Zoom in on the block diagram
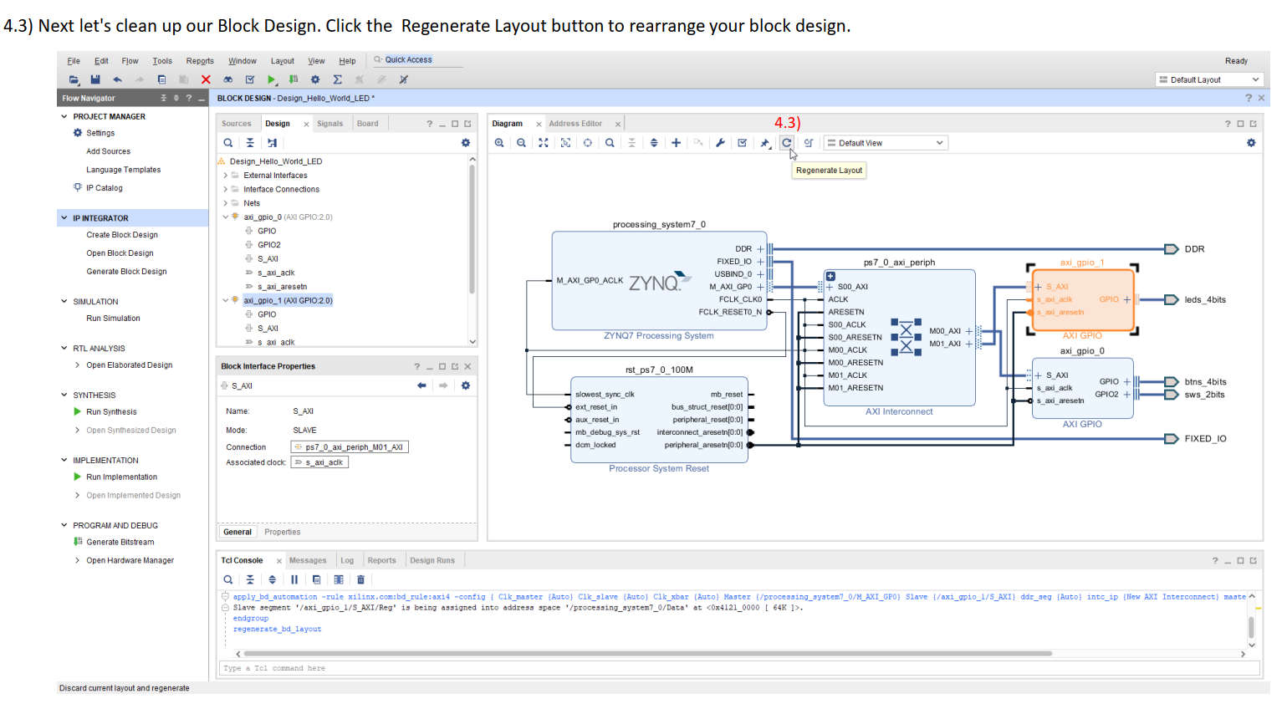This screenshot has width=1287, height=704. (x=499, y=143)
